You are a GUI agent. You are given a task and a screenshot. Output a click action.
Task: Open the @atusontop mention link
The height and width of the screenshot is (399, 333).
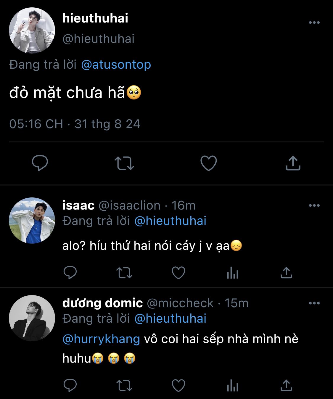point(116,65)
